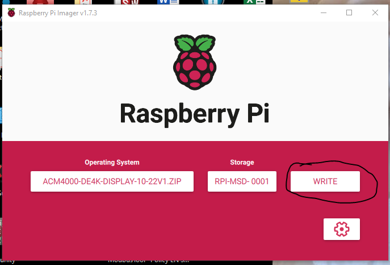Minimize the Raspberry Pi Imager window
Screen dimensions: 390x265
324,13
